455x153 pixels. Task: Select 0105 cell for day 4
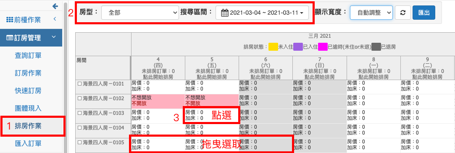[x=158, y=145]
